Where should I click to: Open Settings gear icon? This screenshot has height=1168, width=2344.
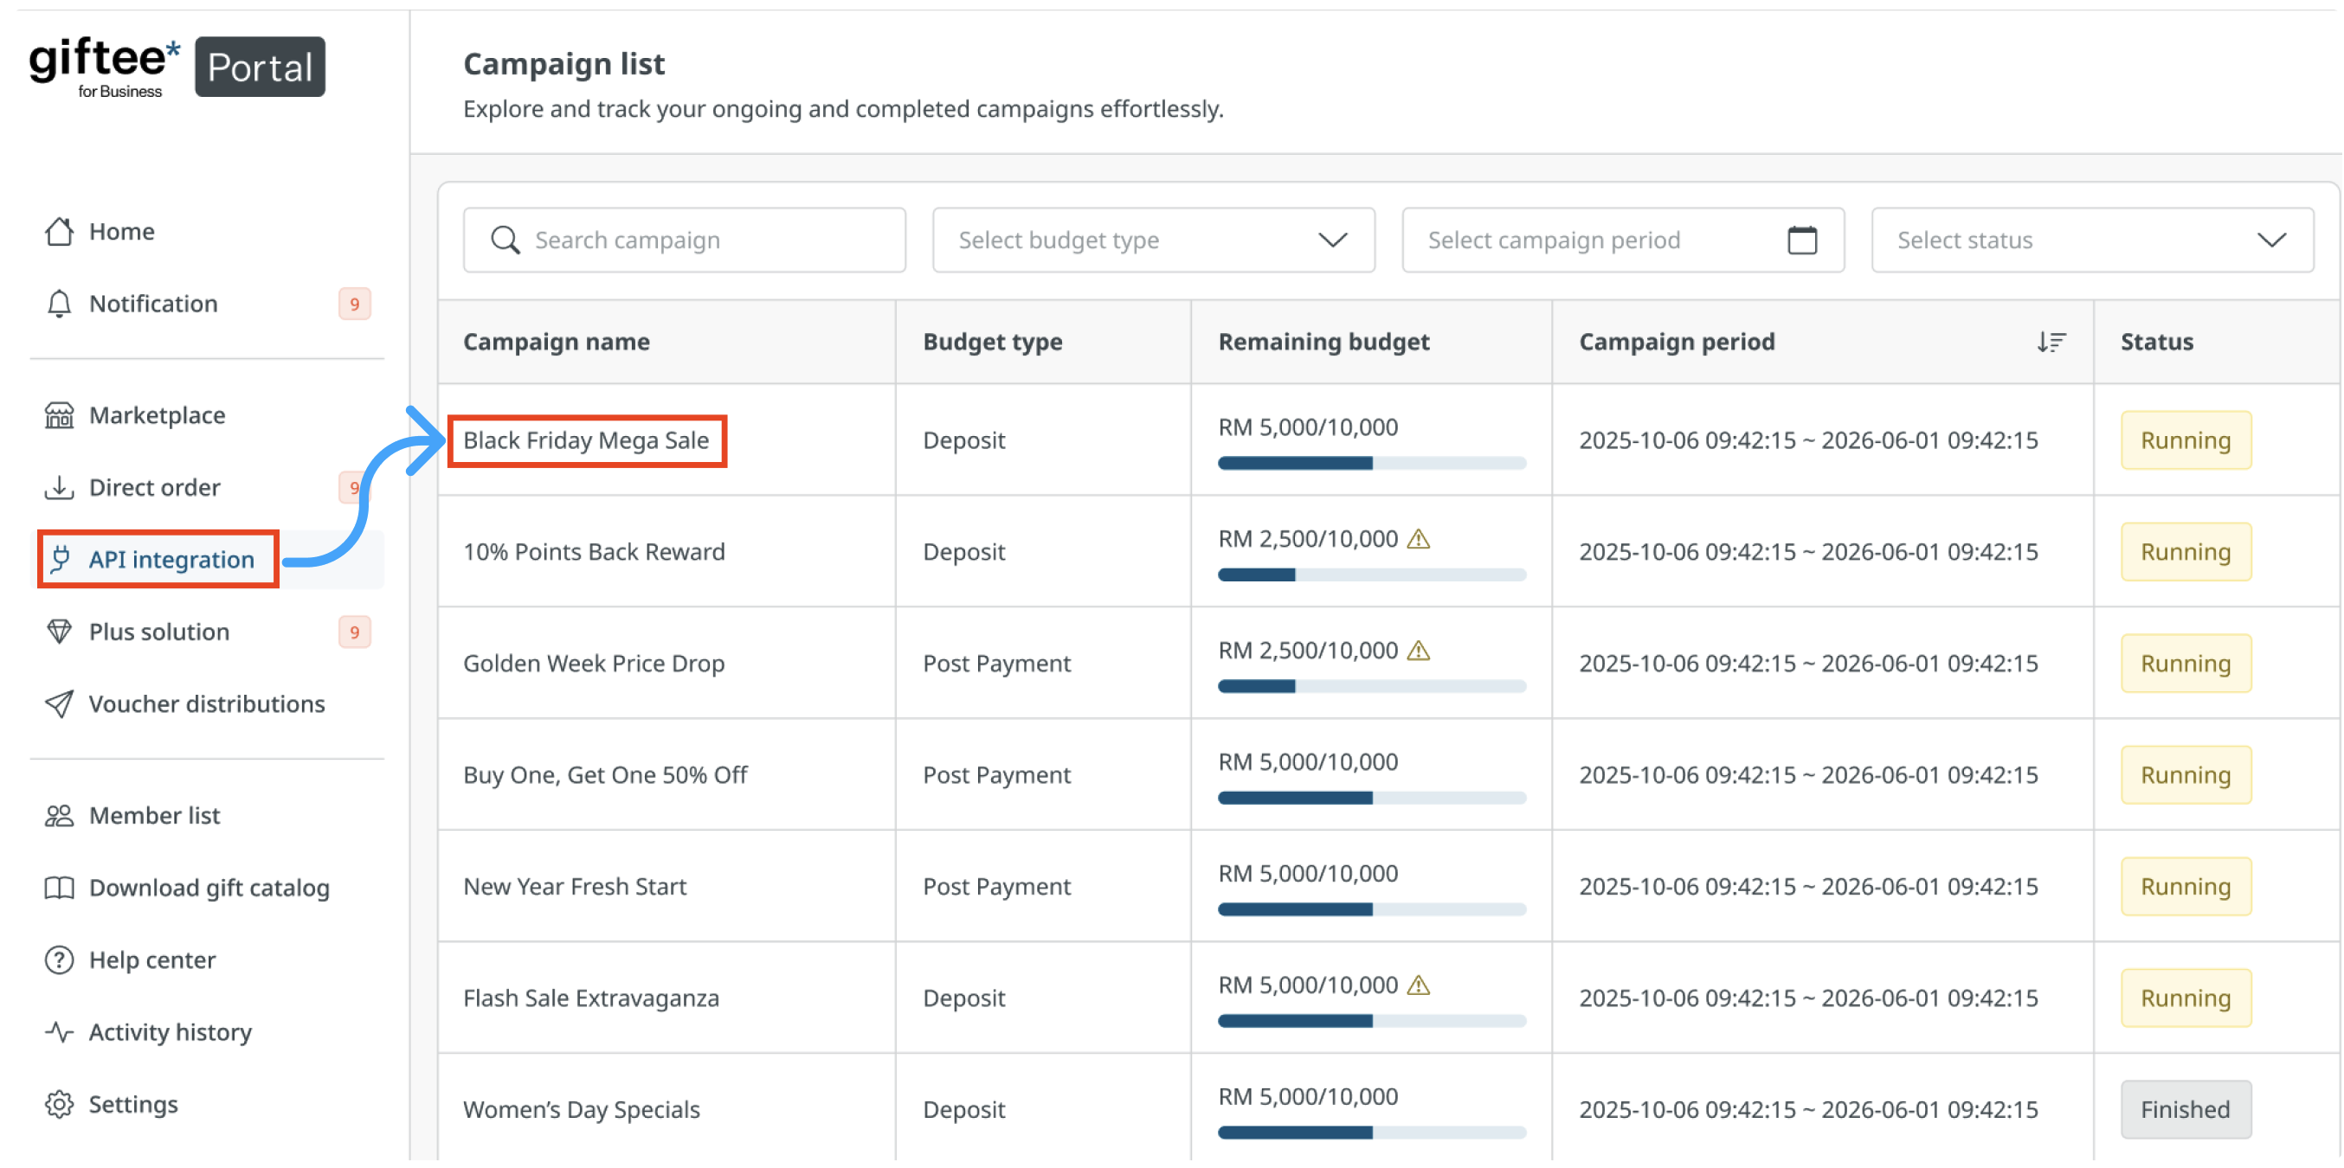point(59,1105)
